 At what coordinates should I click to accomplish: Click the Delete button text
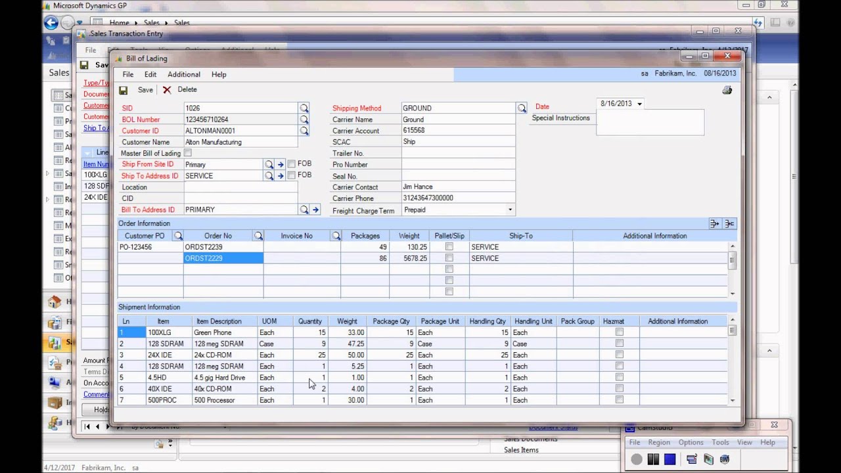187,90
